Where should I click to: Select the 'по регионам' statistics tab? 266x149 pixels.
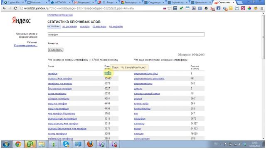(x=69, y=26)
